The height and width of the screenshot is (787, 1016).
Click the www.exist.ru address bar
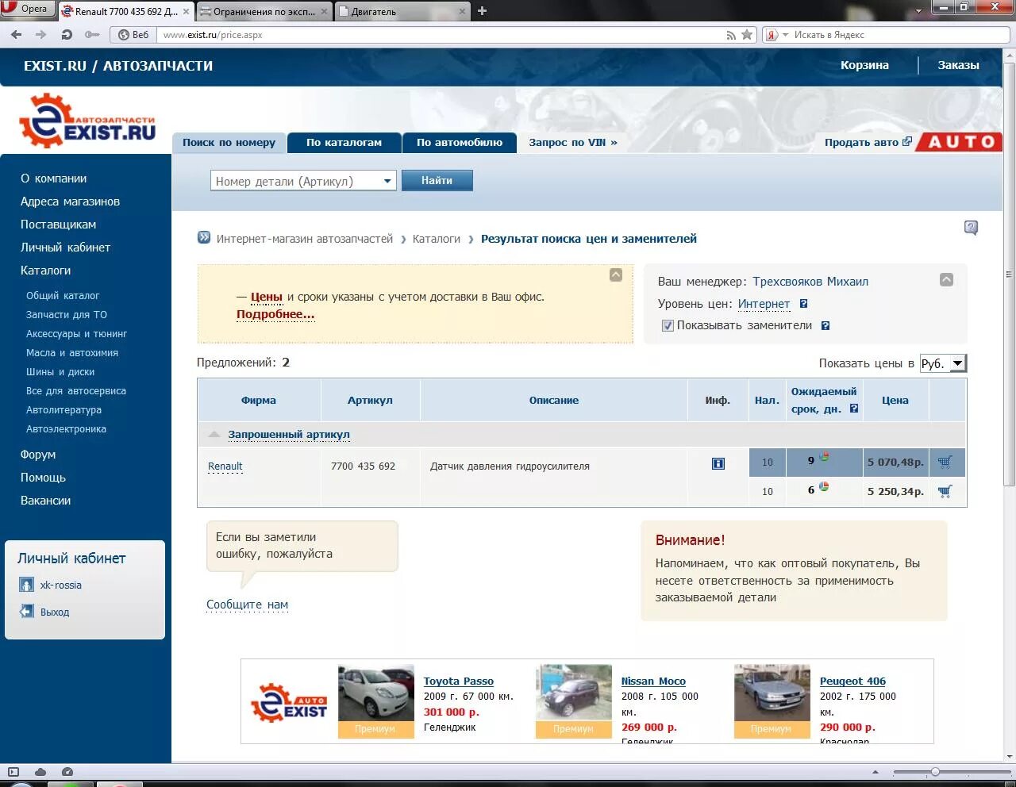coord(441,35)
